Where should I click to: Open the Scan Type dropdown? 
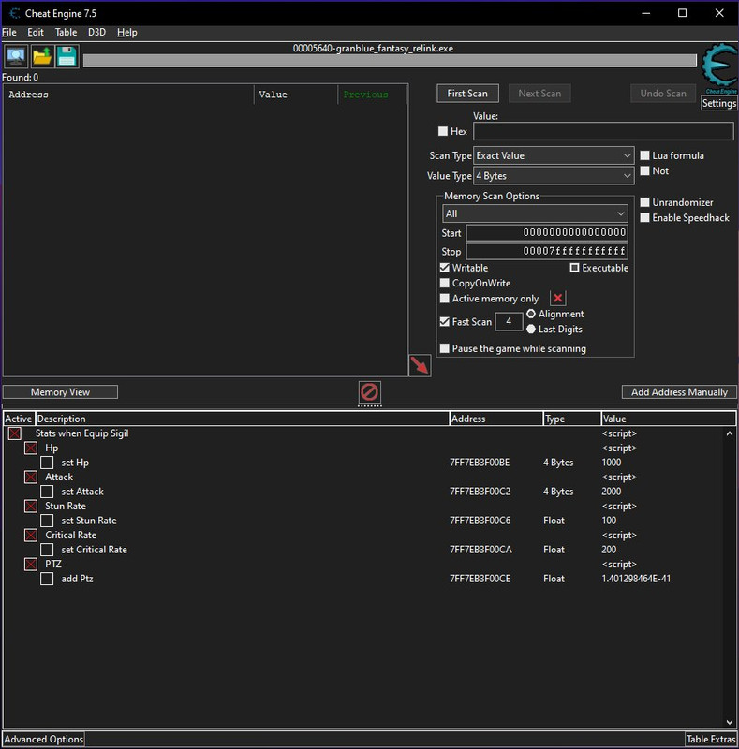pyautogui.click(x=554, y=155)
